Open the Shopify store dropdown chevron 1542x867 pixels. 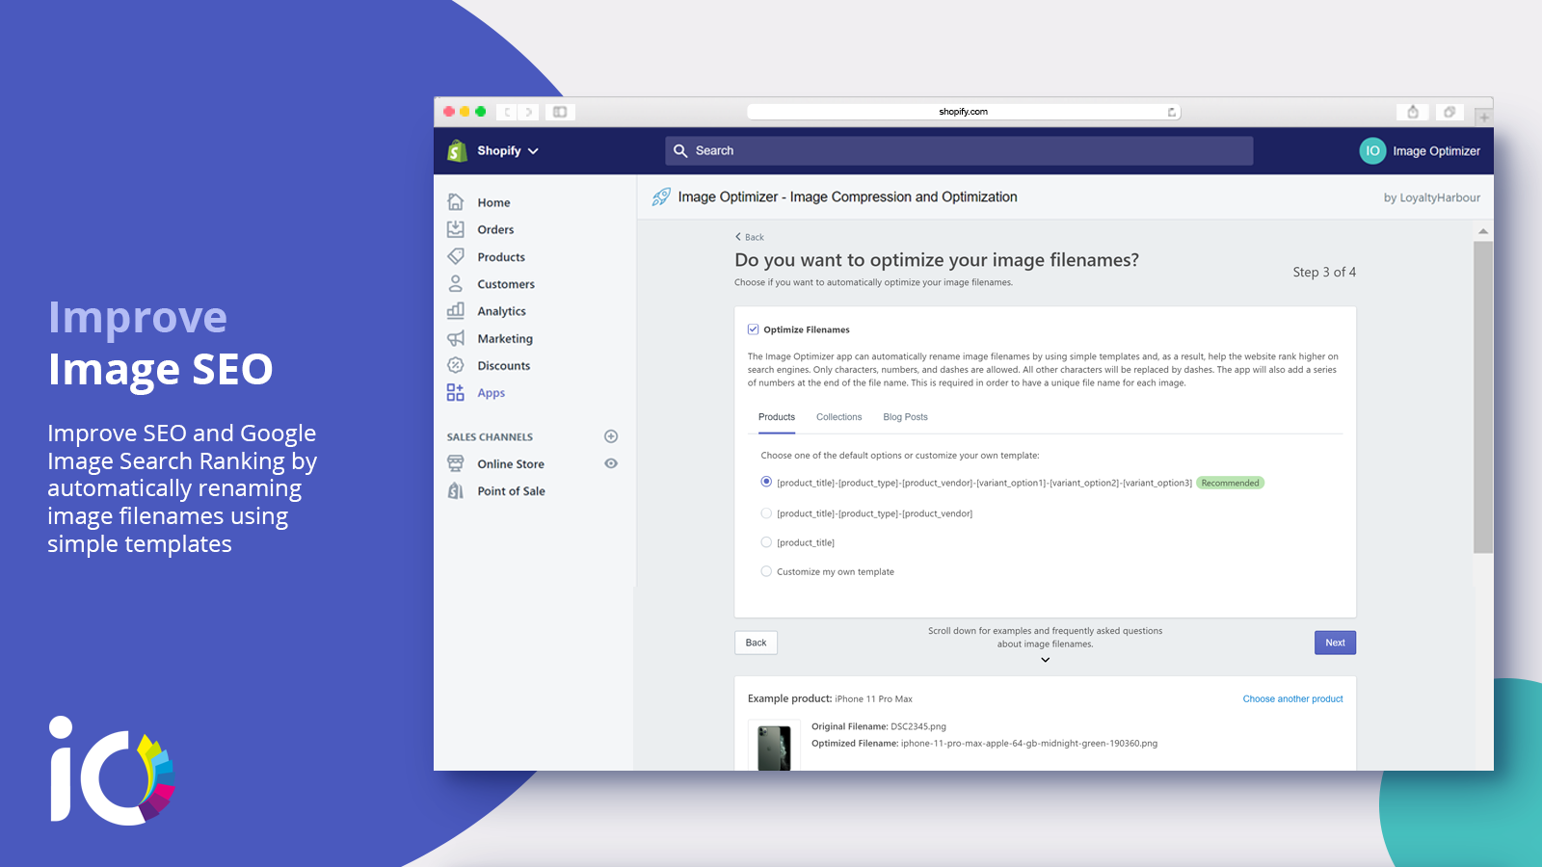pyautogui.click(x=533, y=151)
